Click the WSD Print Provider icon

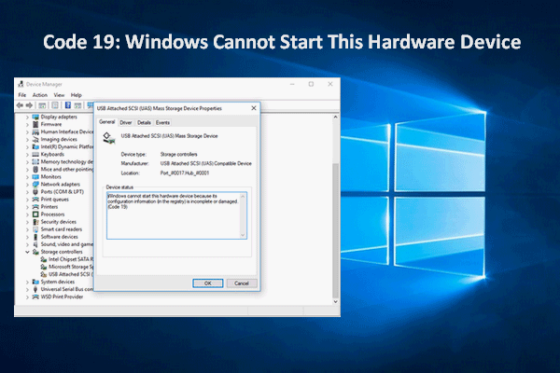(35, 297)
